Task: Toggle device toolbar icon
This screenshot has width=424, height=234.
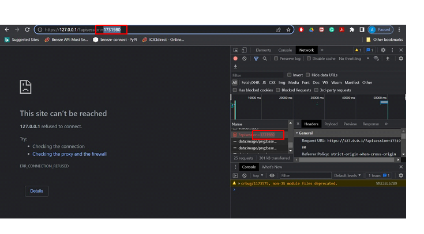Action: coord(245,50)
